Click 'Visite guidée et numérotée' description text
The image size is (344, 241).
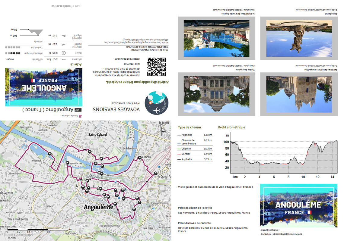pyautogui.click(x=215, y=187)
